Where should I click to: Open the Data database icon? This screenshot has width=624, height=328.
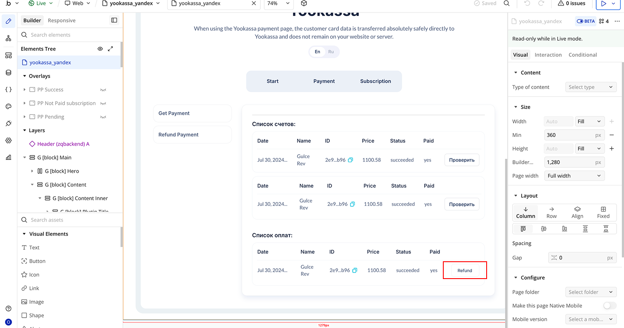pos(8,72)
